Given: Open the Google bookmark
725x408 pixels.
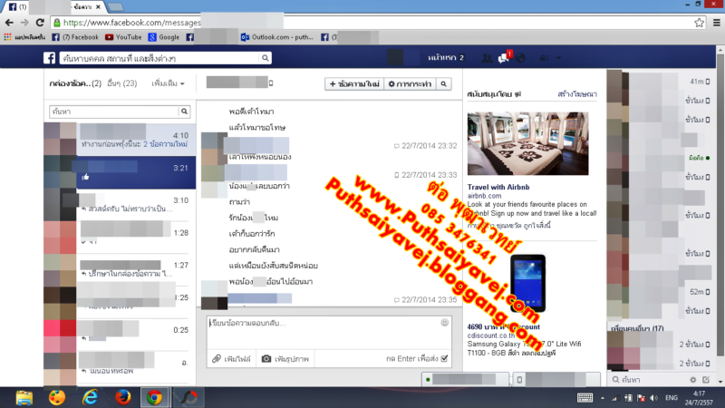Looking at the screenshot, I should pos(164,37).
